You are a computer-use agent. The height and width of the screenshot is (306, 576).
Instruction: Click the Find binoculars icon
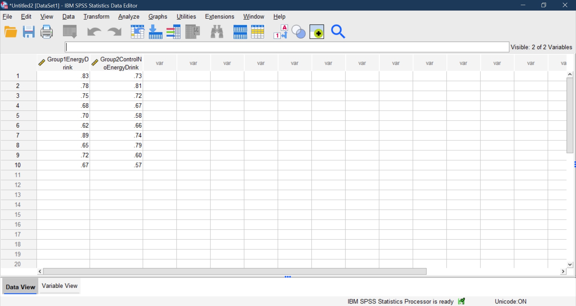click(217, 32)
